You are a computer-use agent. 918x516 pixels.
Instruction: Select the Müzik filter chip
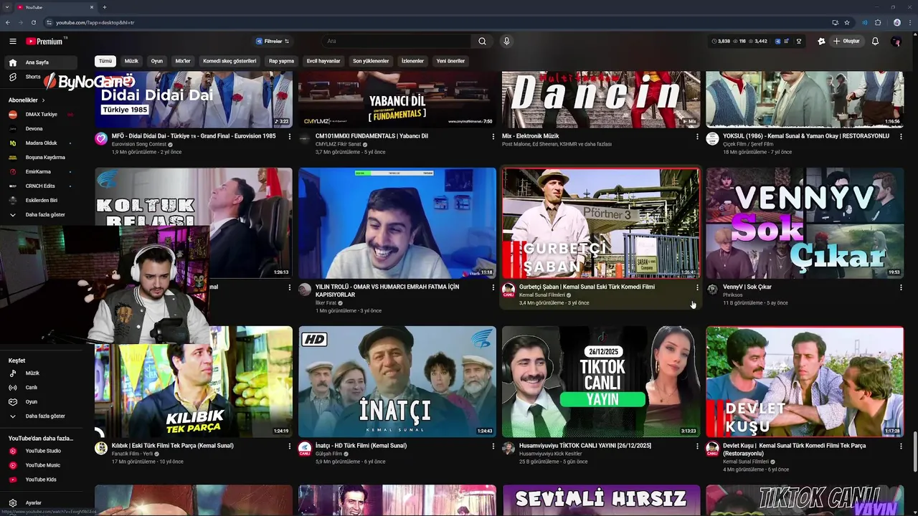[x=131, y=61]
